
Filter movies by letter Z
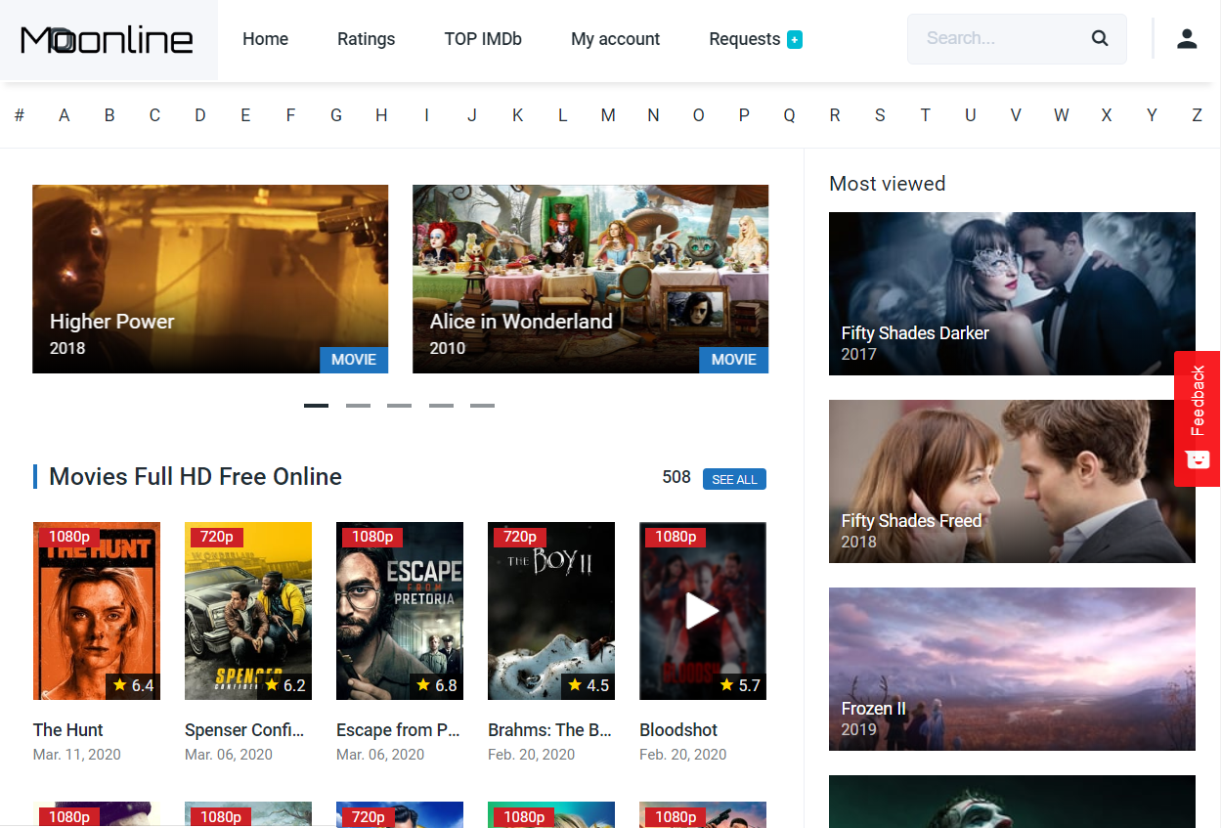tap(1197, 115)
